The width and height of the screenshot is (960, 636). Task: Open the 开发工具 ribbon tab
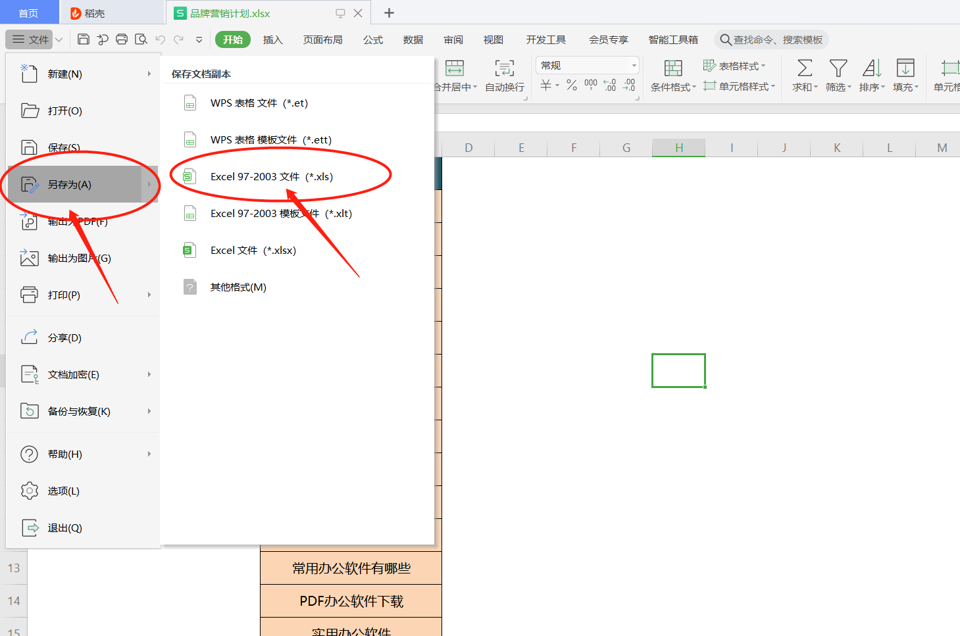click(x=546, y=39)
